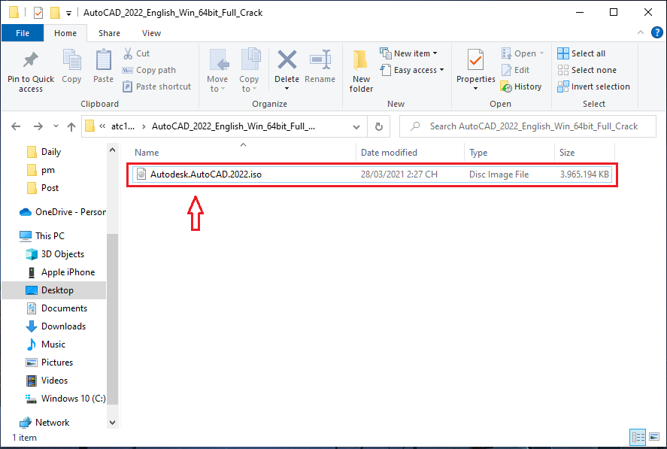Select OneDrive - Personal in sidebar
Image resolution: width=667 pixels, height=449 pixels.
coord(62,212)
